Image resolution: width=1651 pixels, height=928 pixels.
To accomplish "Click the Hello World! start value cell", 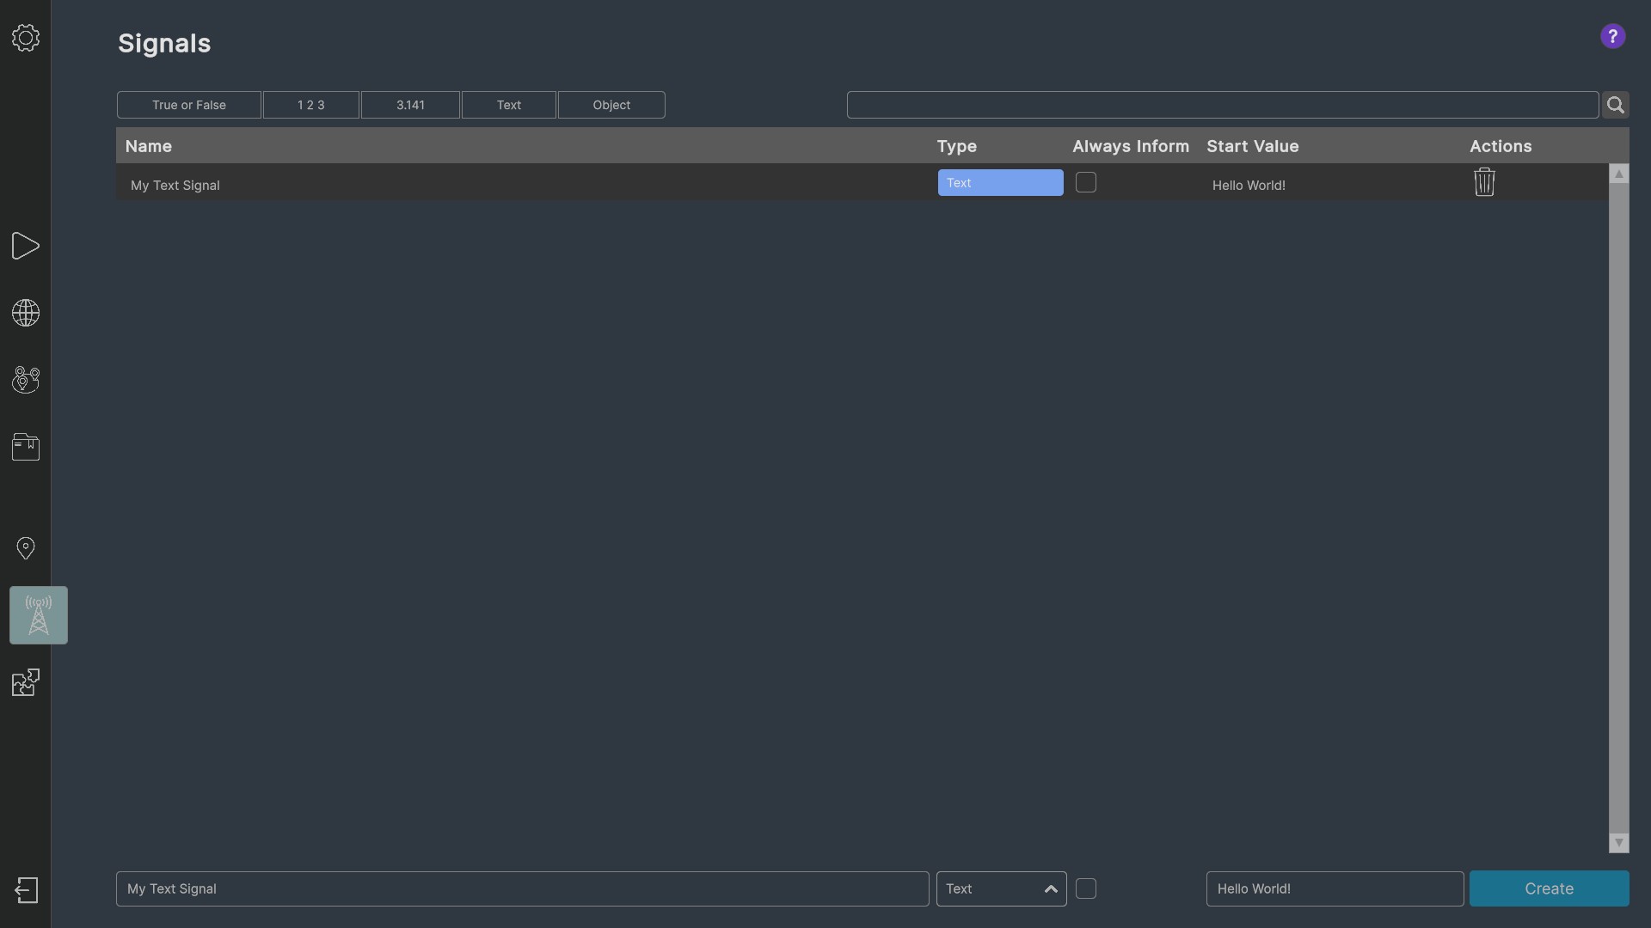I will [x=1249, y=186].
